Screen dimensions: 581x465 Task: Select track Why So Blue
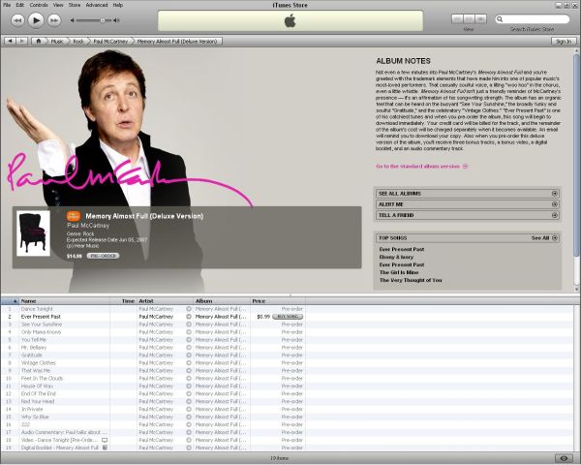(35, 417)
